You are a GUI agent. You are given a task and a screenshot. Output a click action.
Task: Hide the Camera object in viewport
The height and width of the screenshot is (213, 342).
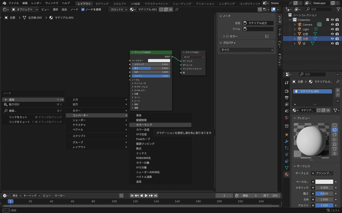tap(332, 25)
